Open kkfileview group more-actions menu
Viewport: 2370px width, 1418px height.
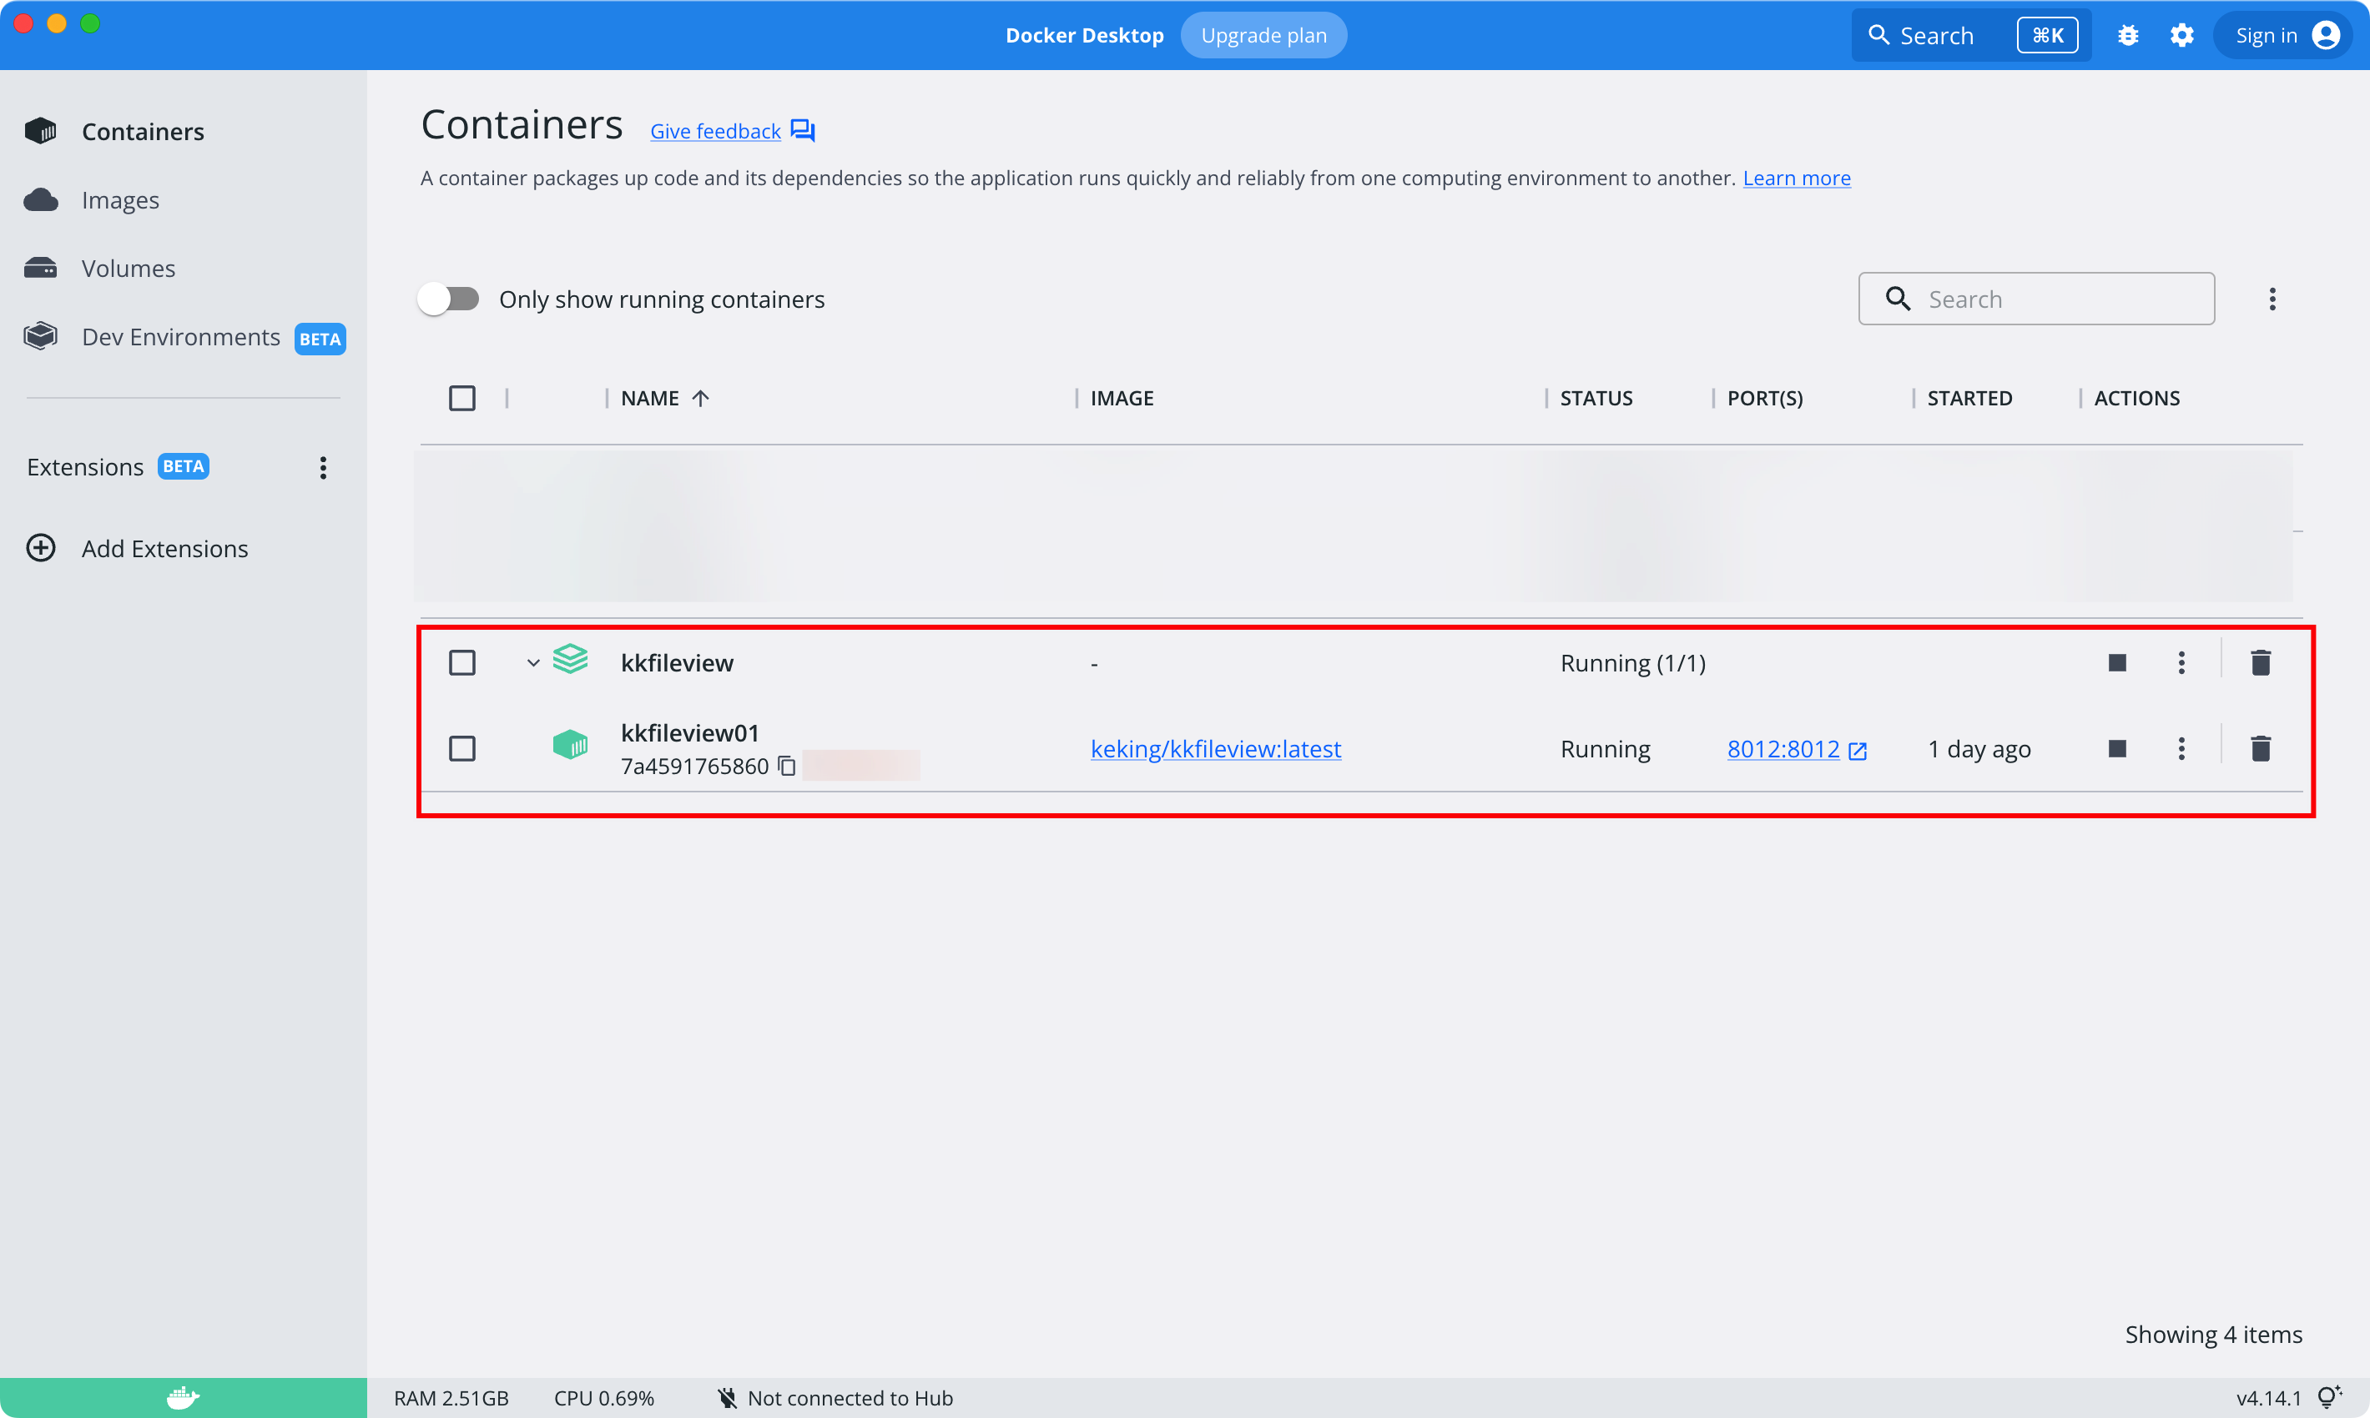pyautogui.click(x=2181, y=662)
